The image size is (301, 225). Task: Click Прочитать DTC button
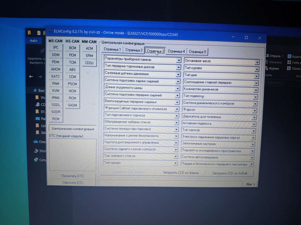point(72,176)
